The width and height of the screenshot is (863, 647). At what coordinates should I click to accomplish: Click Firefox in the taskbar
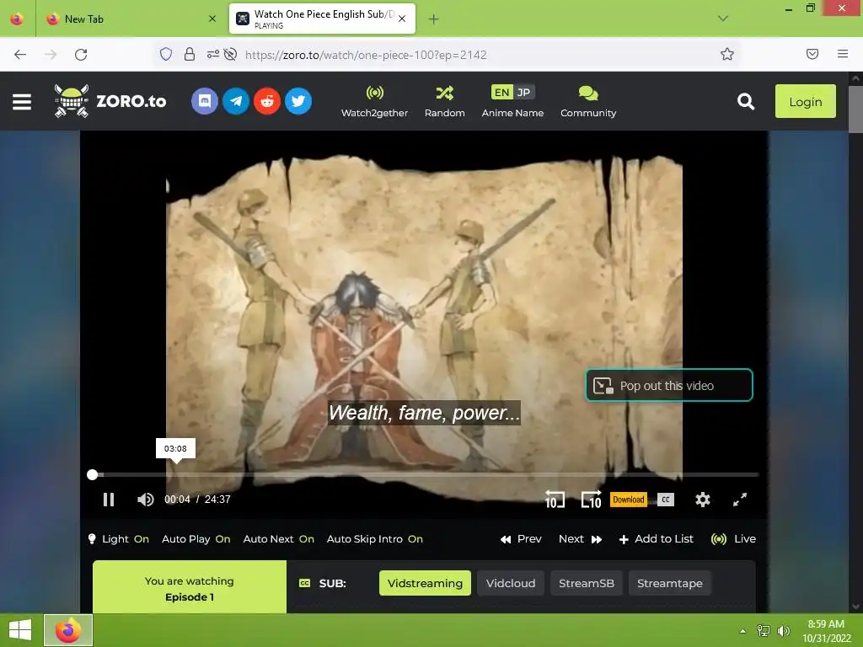(x=68, y=630)
